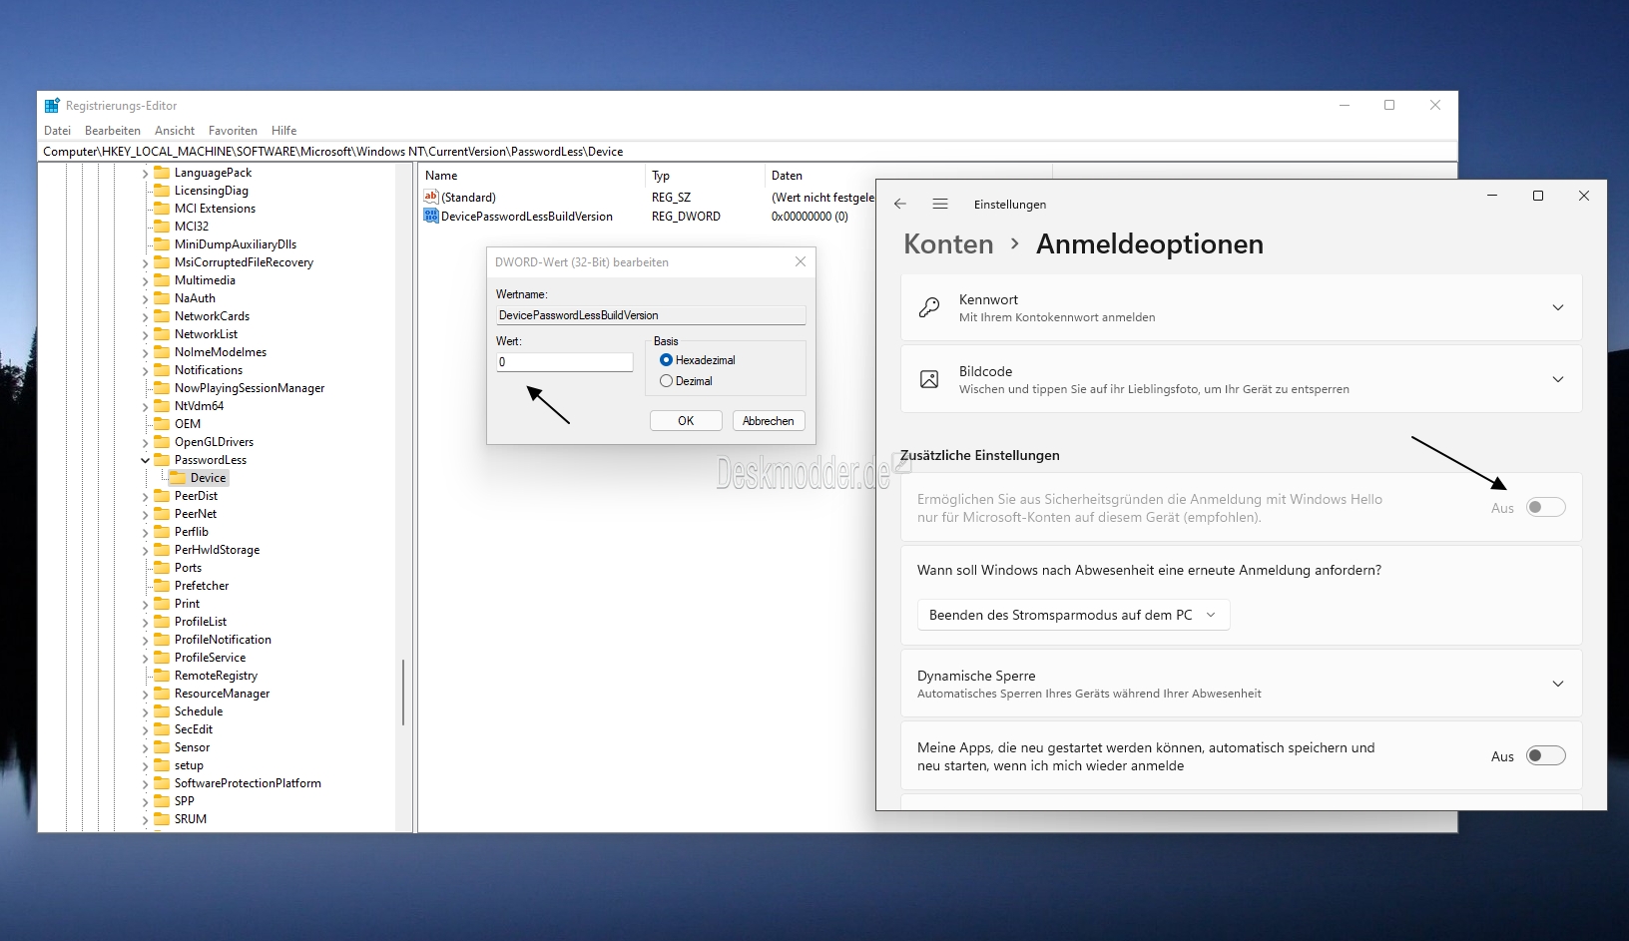Click OK in the DWORD edit dialog
Screen dimensions: 1629x941
click(686, 421)
